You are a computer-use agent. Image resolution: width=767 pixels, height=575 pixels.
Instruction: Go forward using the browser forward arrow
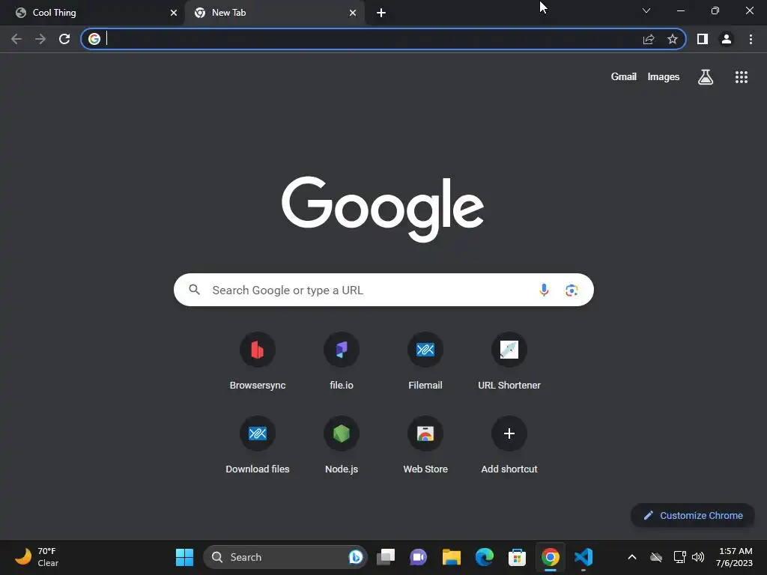[40, 39]
